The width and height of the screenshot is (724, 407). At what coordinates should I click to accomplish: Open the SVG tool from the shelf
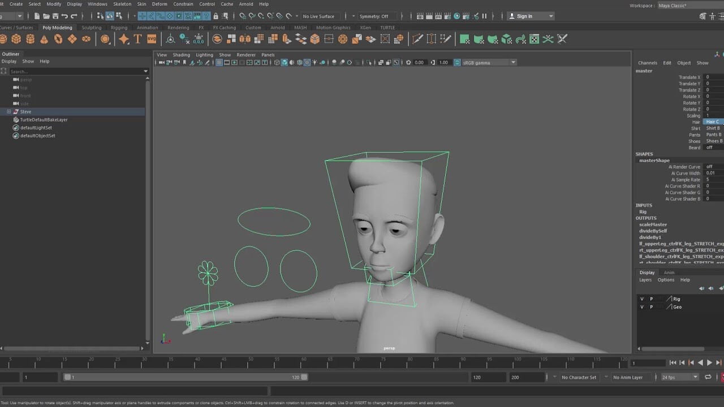pos(151,38)
